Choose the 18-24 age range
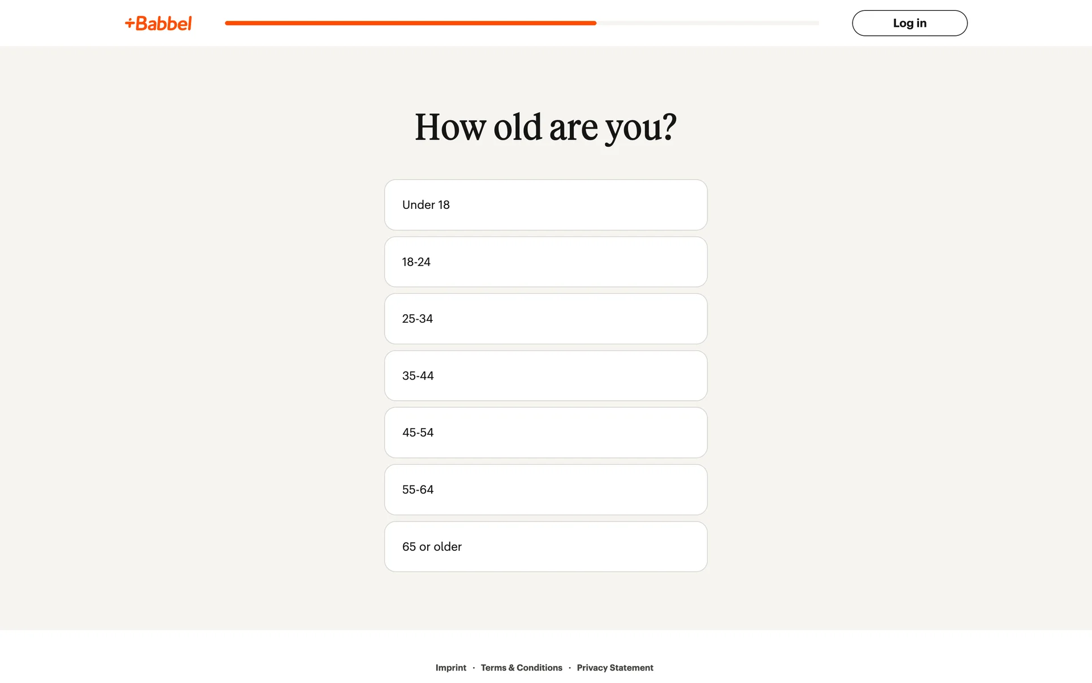Screen dimensions: 1092x683 coord(545,262)
